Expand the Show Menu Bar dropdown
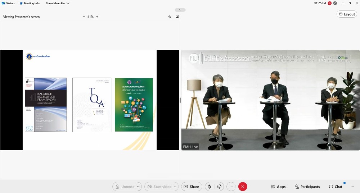The image size is (360, 193). (x=58, y=3)
